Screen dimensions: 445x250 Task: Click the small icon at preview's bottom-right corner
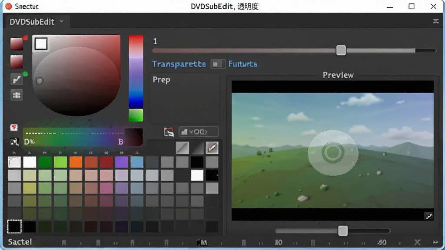pos(428,216)
